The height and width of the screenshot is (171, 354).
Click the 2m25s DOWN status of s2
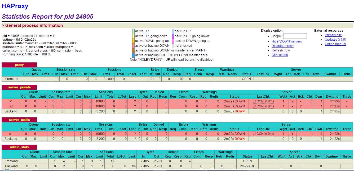coord(234,106)
